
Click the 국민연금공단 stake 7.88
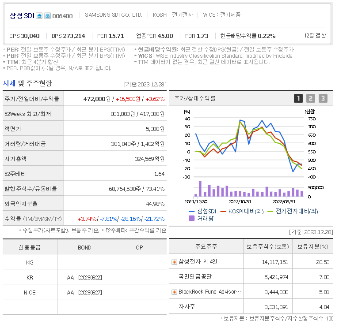(324, 277)
